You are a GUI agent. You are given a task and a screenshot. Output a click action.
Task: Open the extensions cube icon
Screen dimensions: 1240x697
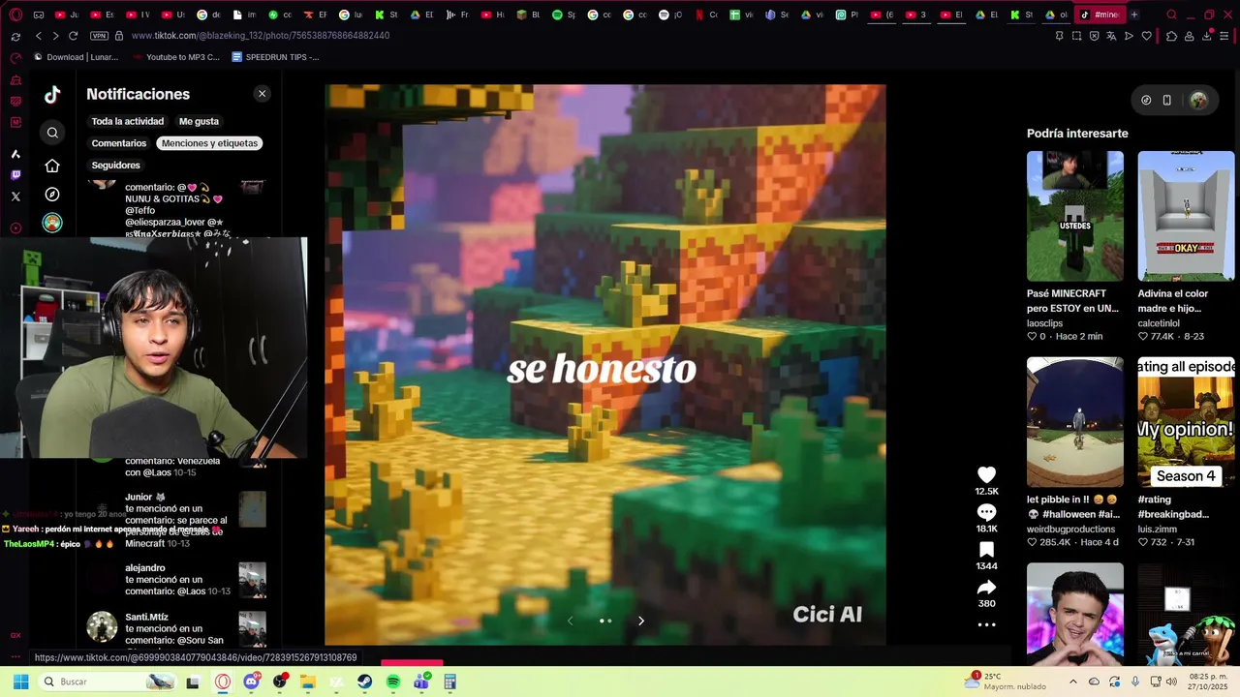tap(1171, 36)
